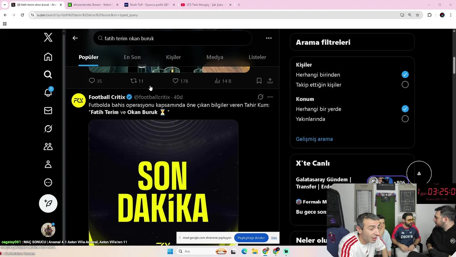The width and height of the screenshot is (456, 257).
Task: Open Chrome profile avatar button
Action: click(442, 15)
